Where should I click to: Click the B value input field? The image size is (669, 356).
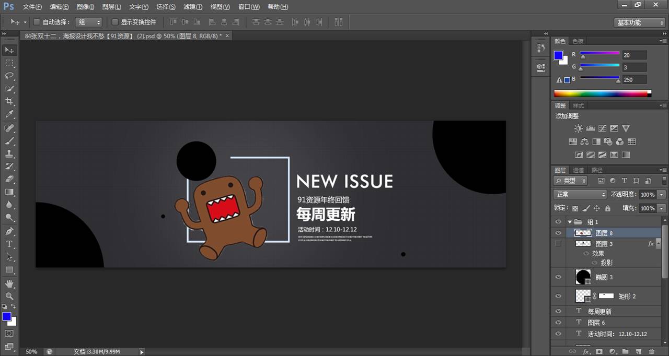point(634,80)
